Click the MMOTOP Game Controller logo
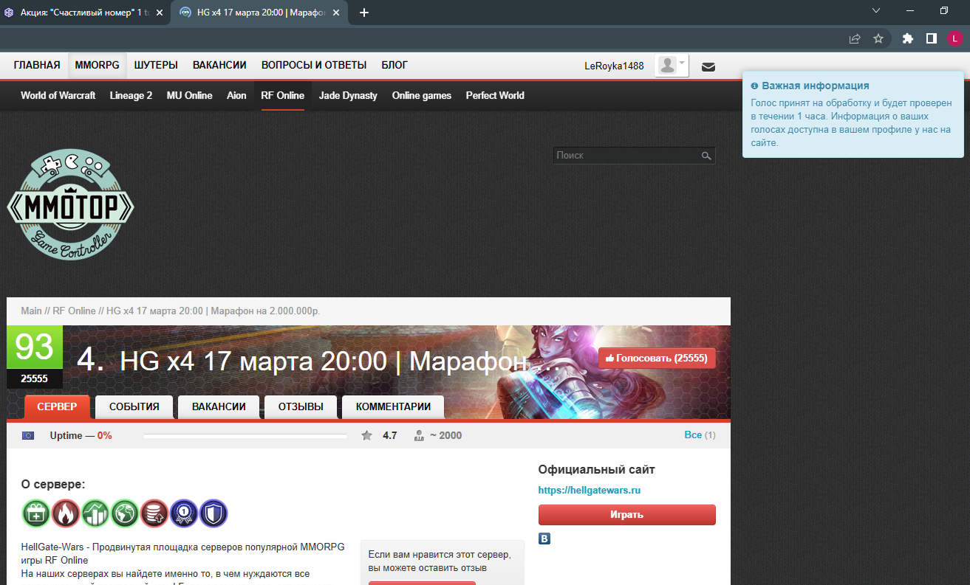The height and width of the screenshot is (585, 970). click(70, 204)
